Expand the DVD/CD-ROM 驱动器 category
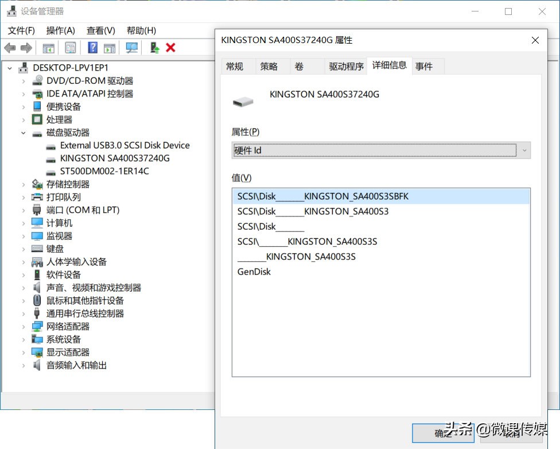The image size is (560, 449). [23, 81]
